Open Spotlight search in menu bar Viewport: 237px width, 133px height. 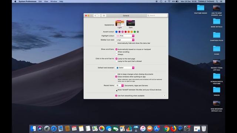pyautogui.click(x=217, y=1)
